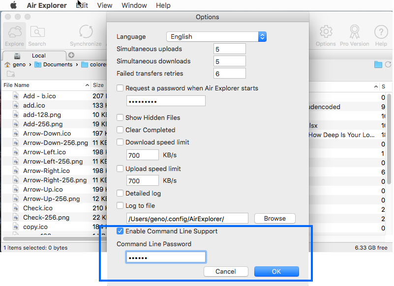Click the Command Line Password field

[166, 257]
